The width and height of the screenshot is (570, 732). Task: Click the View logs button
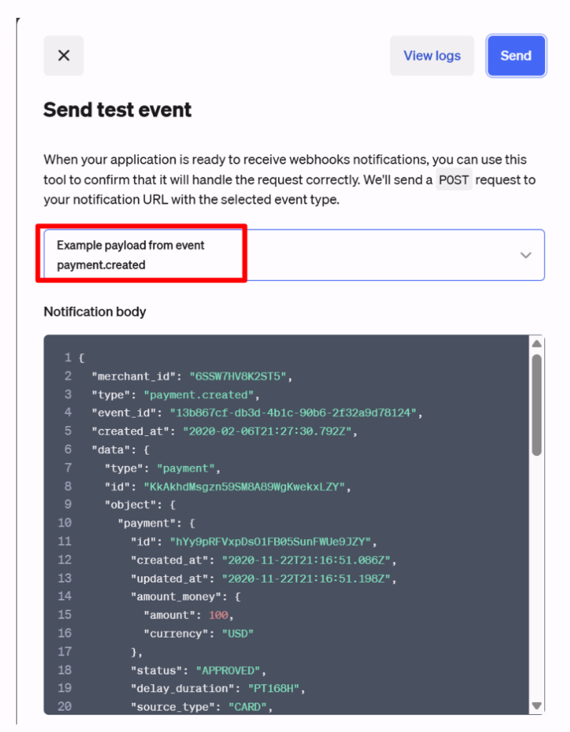click(x=432, y=56)
